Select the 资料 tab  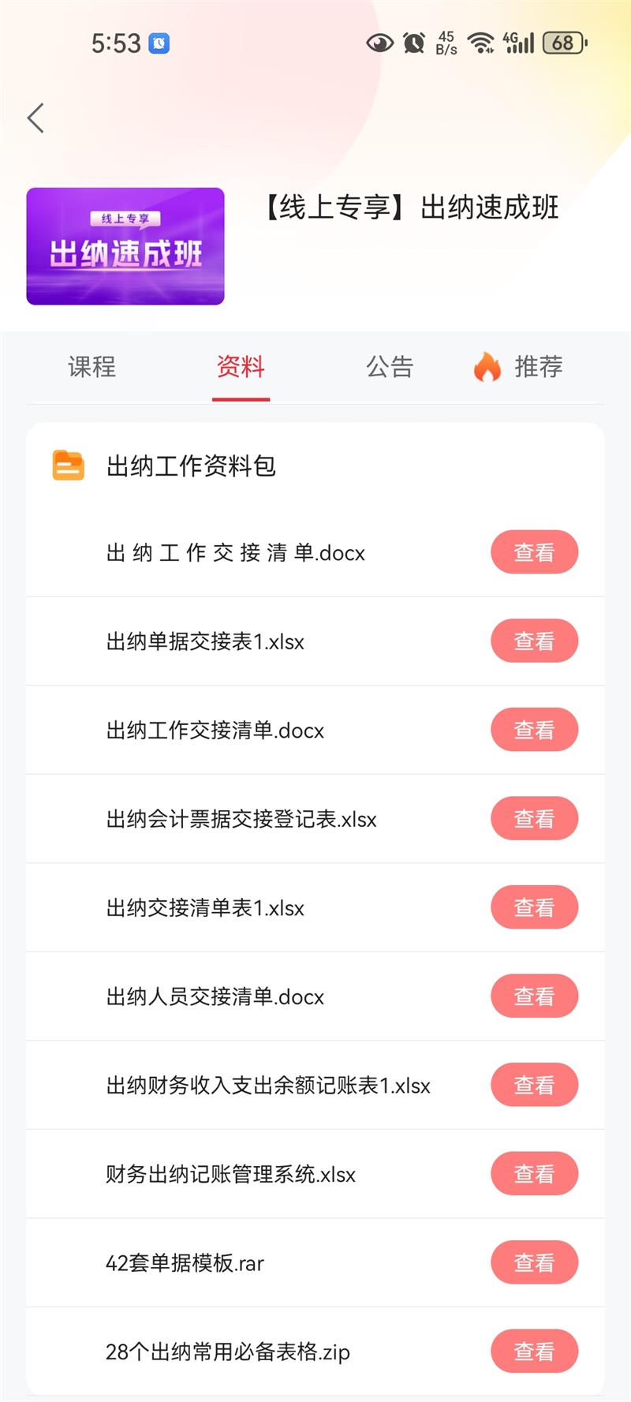[x=241, y=367]
